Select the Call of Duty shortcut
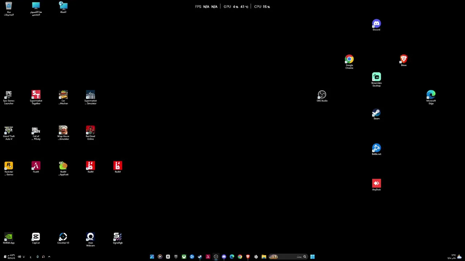 coord(36,133)
